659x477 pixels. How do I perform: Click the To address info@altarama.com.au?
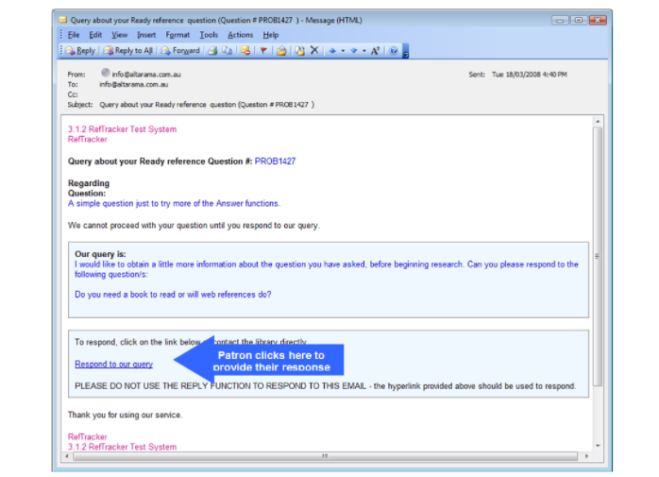point(134,85)
